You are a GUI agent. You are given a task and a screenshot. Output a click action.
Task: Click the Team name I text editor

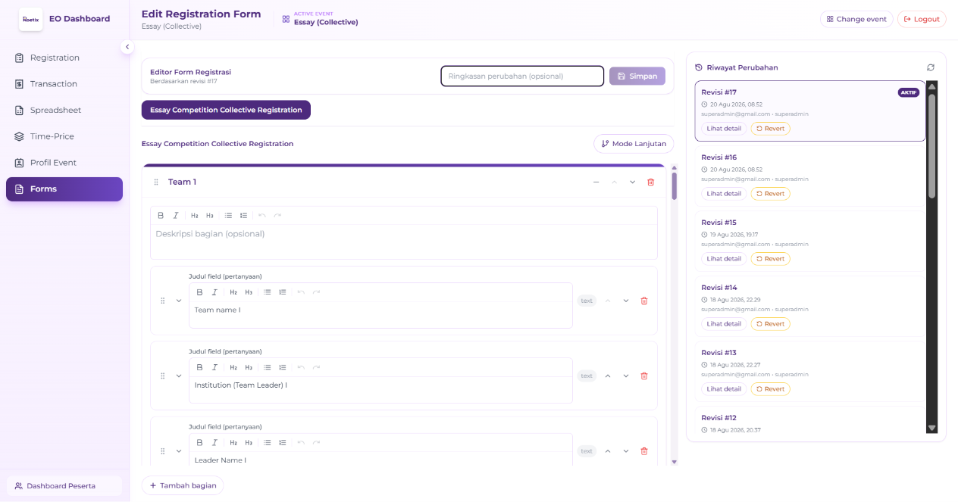(x=380, y=315)
